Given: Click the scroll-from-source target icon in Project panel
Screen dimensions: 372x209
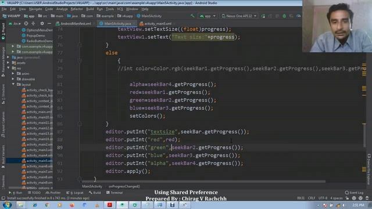Looking at the screenshot, I should tap(26, 23).
